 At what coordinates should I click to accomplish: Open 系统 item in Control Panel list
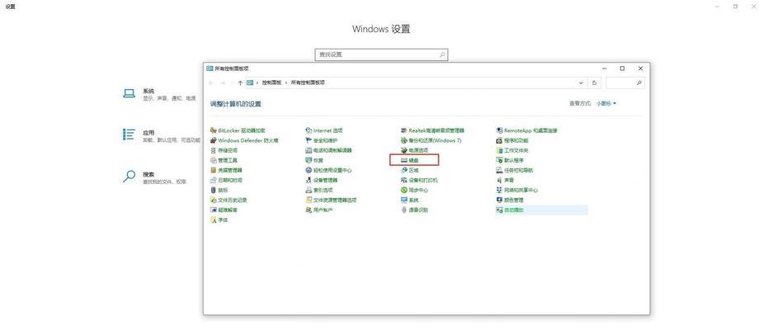tap(410, 200)
